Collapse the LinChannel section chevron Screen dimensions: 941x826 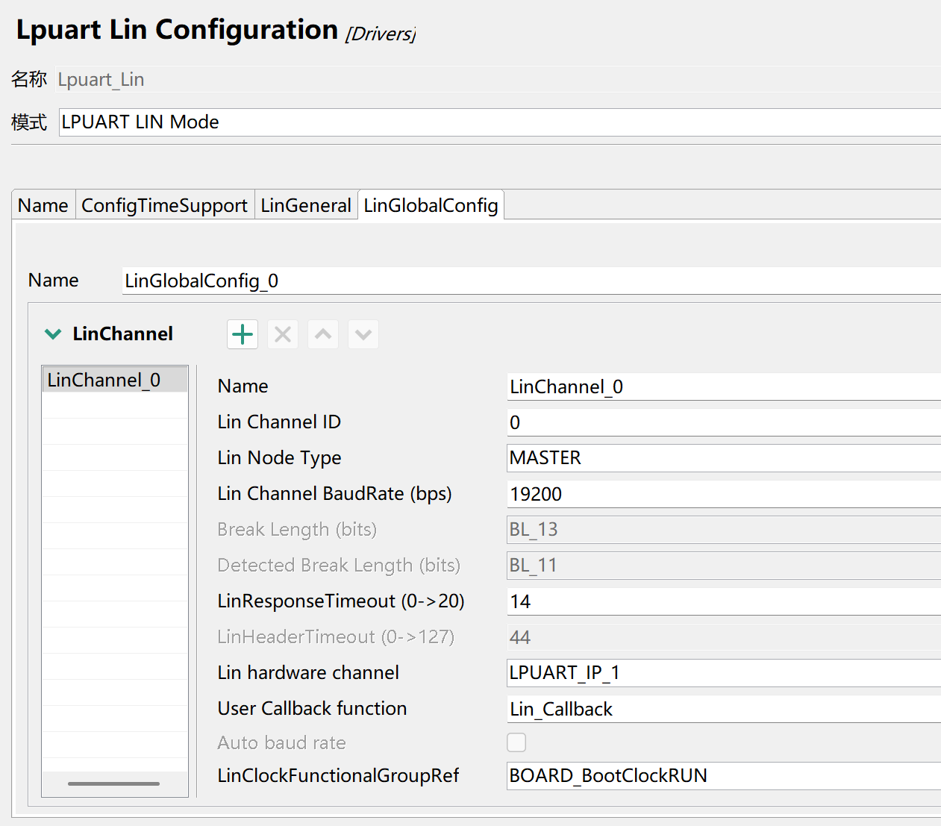(53, 334)
